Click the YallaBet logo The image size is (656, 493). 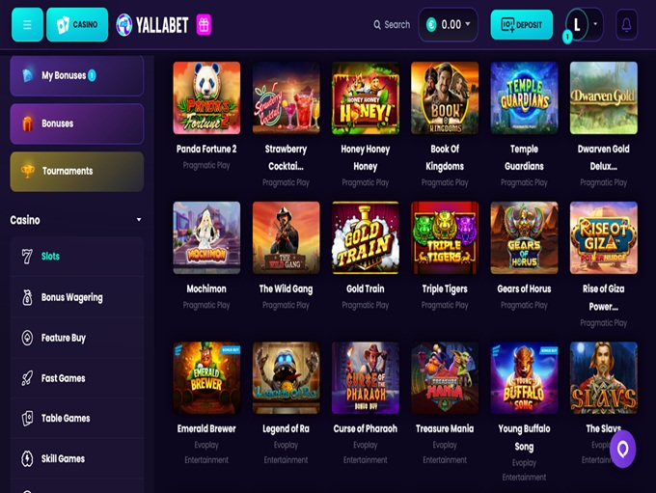coord(152,25)
